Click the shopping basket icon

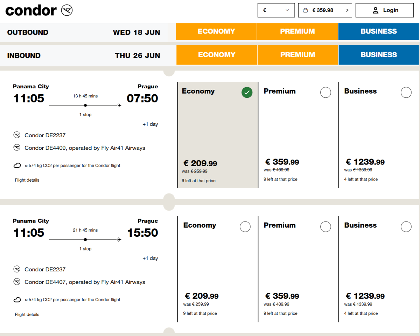coord(306,10)
